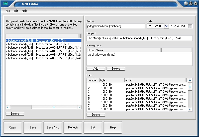This screenshot has width=199, height=137.
Task: Sort the parts by the bytes column header
Action: (112, 80)
